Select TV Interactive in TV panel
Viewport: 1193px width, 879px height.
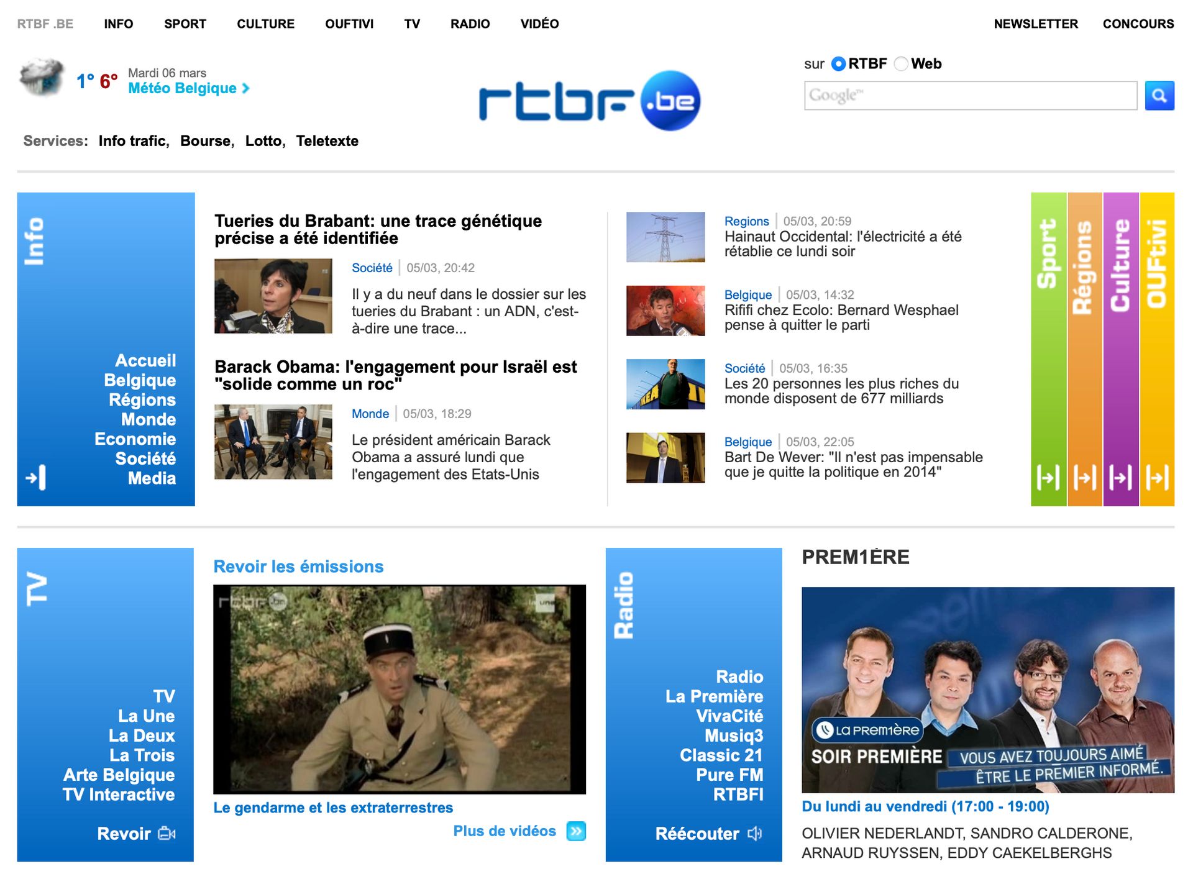click(x=119, y=795)
